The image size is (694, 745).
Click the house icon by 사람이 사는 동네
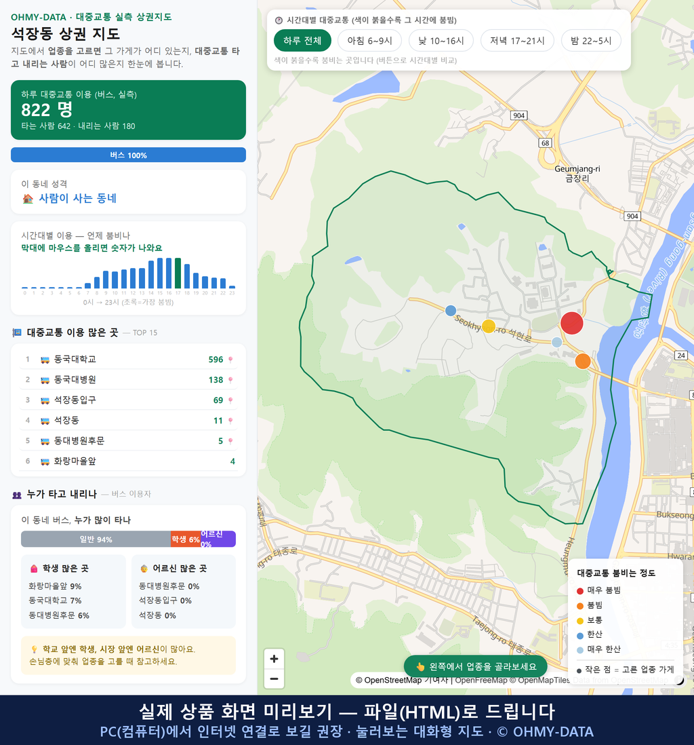click(28, 199)
